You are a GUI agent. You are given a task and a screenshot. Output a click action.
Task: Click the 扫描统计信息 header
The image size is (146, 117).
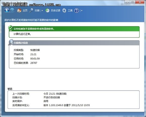[21, 43]
